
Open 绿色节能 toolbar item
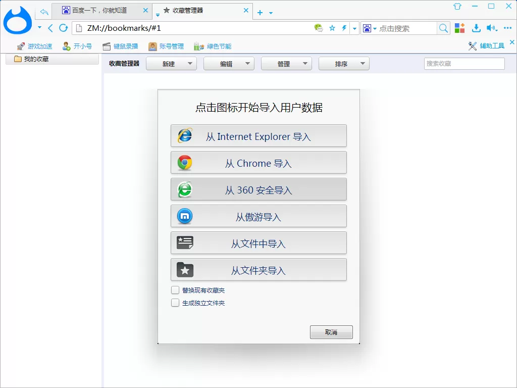click(x=213, y=46)
